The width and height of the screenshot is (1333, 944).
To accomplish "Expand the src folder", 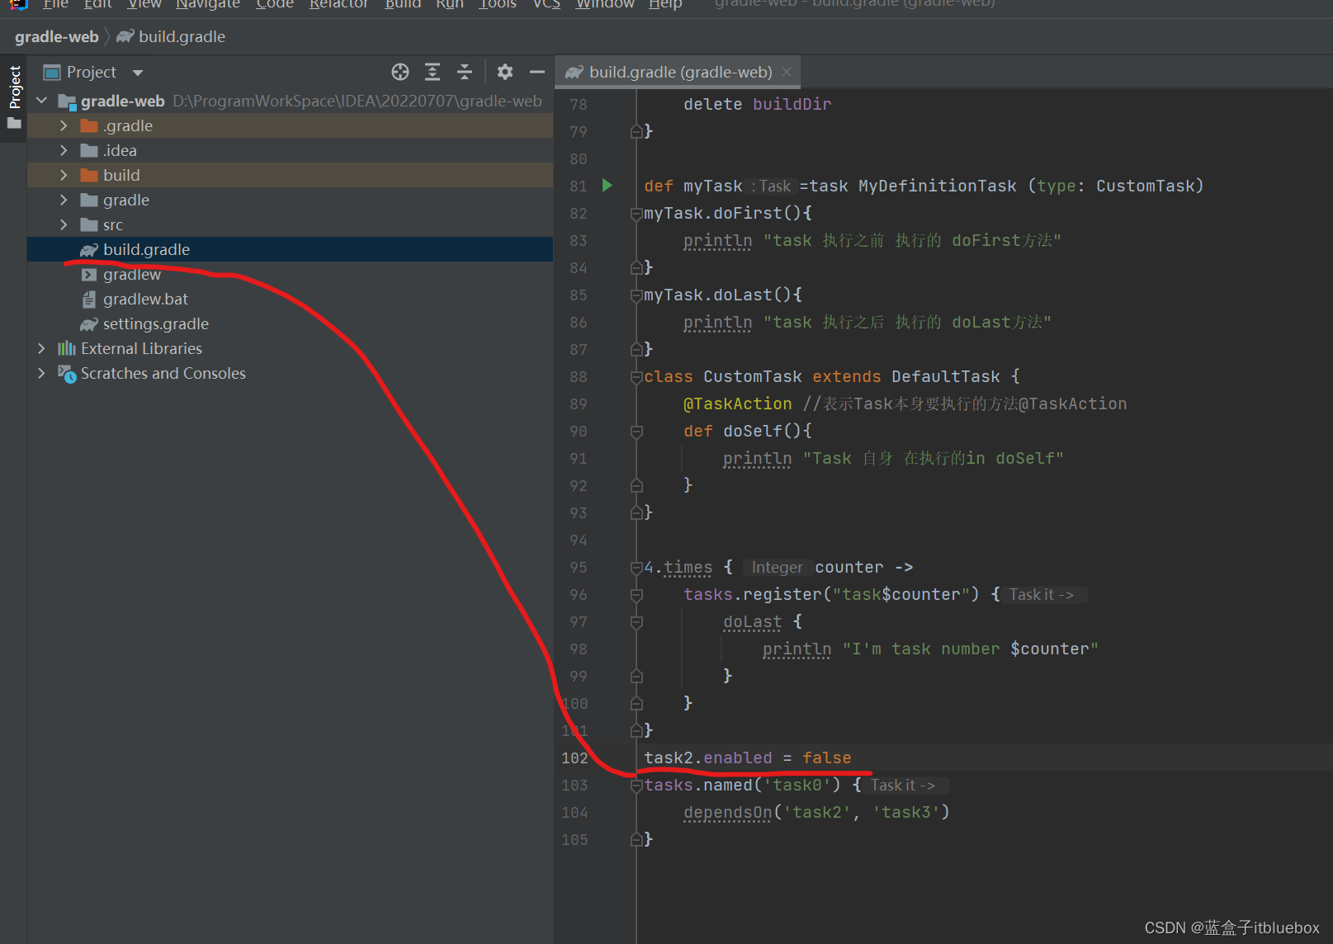I will point(64,224).
